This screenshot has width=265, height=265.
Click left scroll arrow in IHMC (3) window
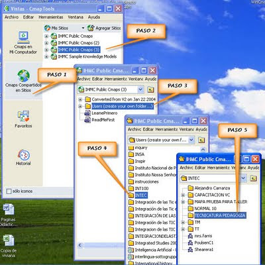80,245
